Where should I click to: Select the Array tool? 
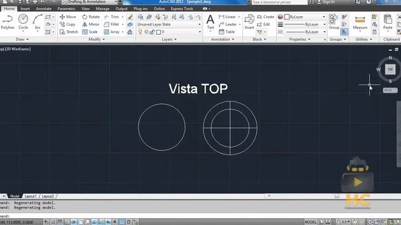click(112, 32)
